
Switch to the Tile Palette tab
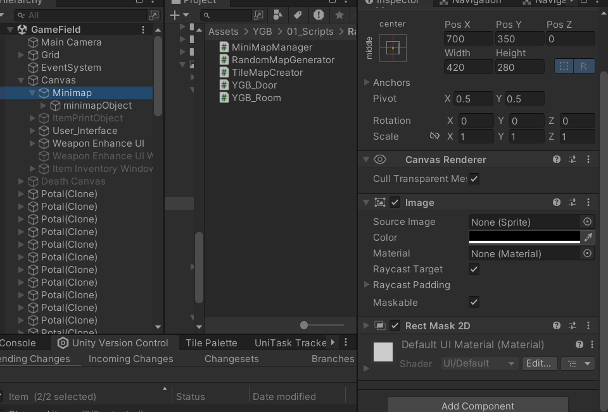pyautogui.click(x=212, y=343)
